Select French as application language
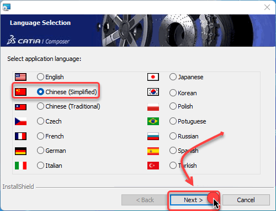Screen dimensions: 276x211 tap(40, 136)
